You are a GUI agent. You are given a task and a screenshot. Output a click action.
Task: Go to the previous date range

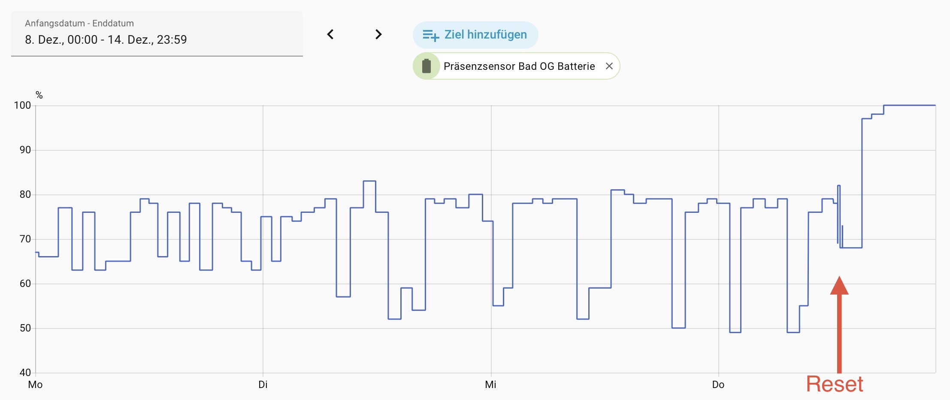tap(330, 34)
